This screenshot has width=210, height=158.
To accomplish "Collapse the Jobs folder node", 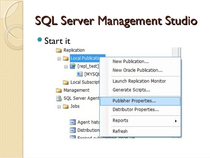I will tap(59, 107).
